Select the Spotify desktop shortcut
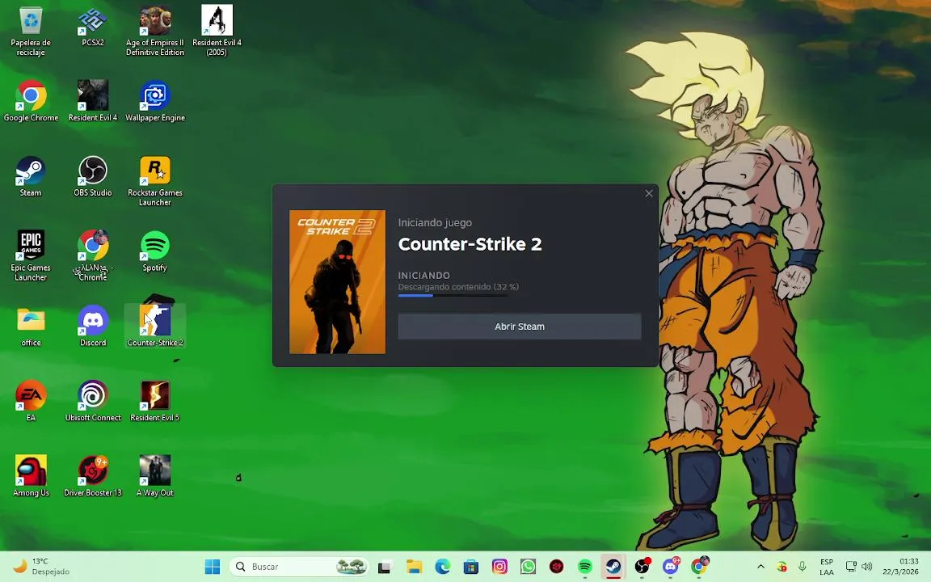This screenshot has height=582, width=931. 155,251
